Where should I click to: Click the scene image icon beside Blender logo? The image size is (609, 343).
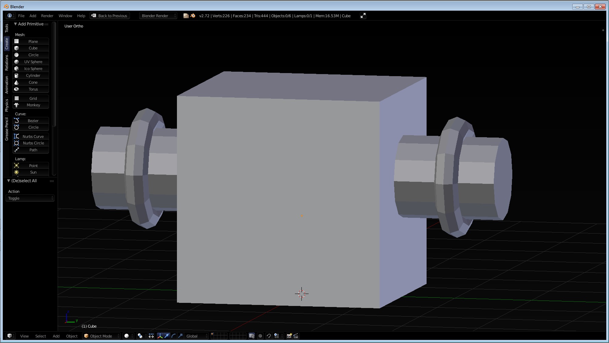(186, 15)
